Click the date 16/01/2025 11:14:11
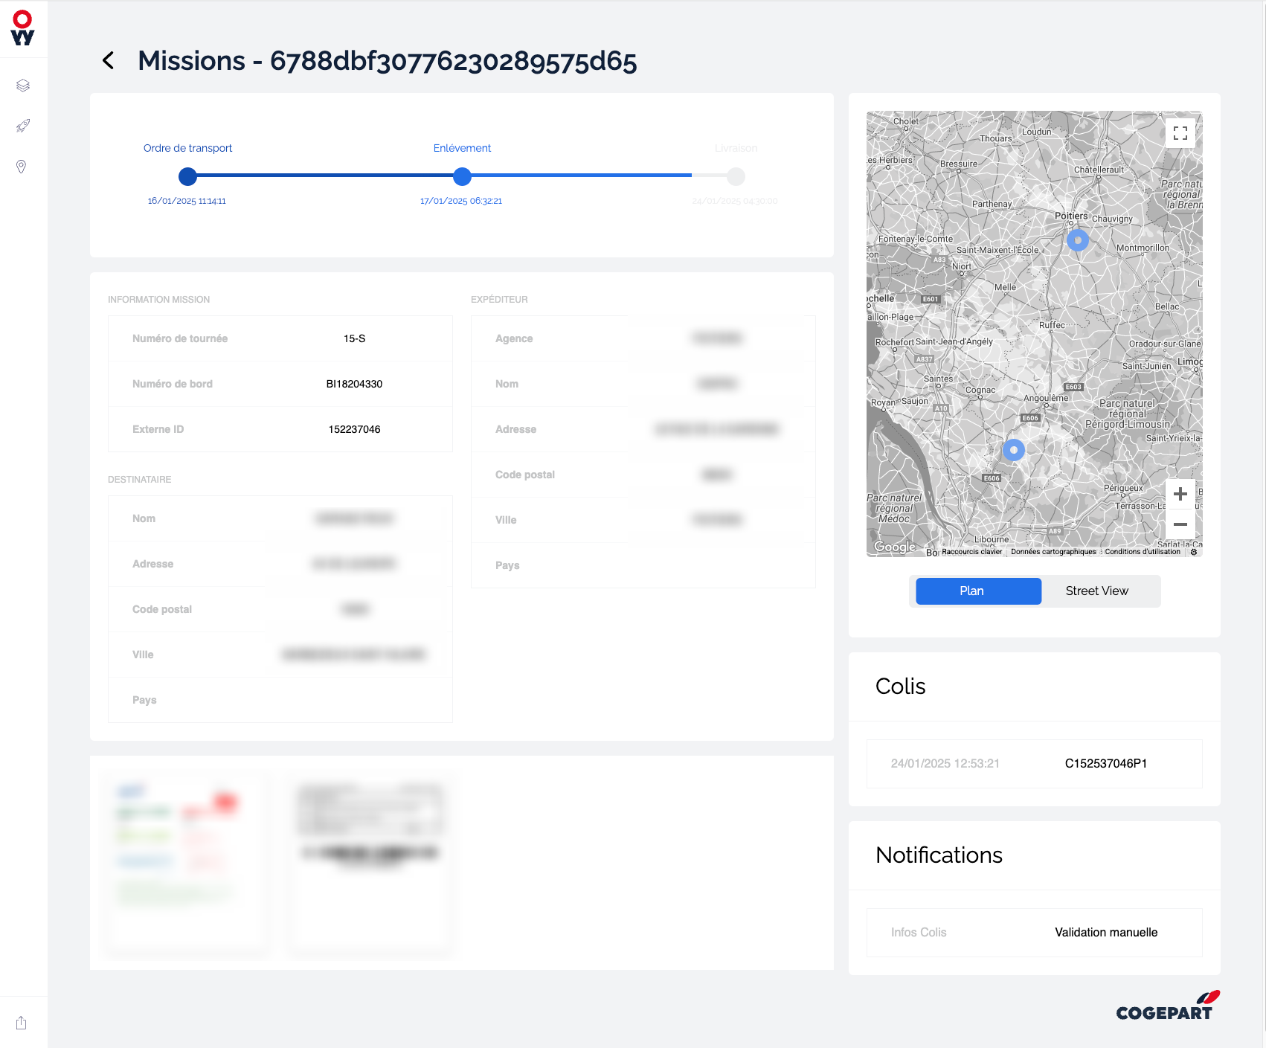1266x1048 pixels. point(187,201)
